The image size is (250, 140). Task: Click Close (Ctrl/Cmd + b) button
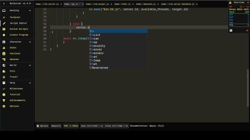pos(116,126)
